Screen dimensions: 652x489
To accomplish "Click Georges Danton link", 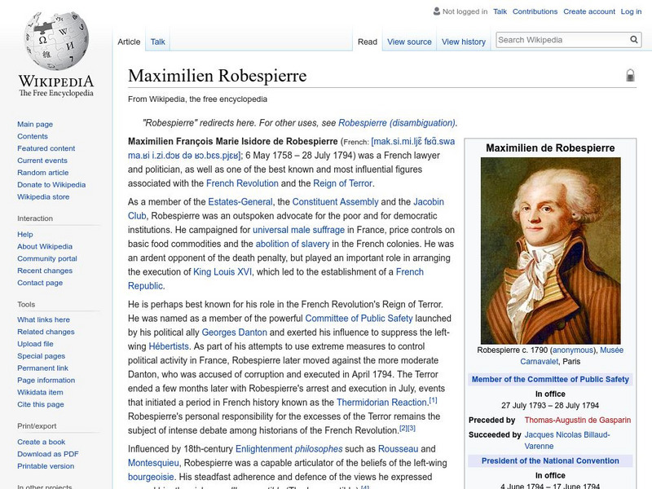I will tap(234, 333).
